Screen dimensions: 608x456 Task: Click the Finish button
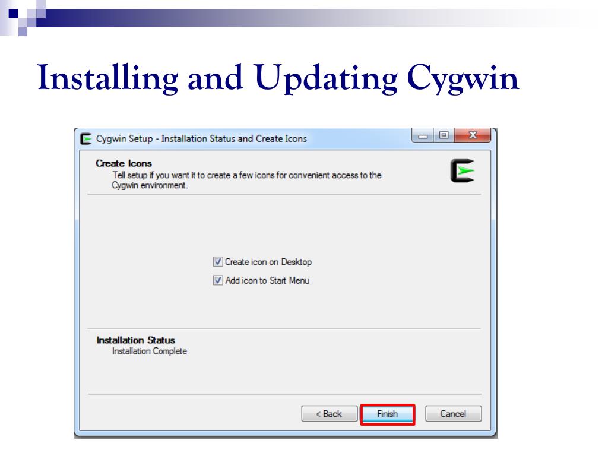coord(387,414)
